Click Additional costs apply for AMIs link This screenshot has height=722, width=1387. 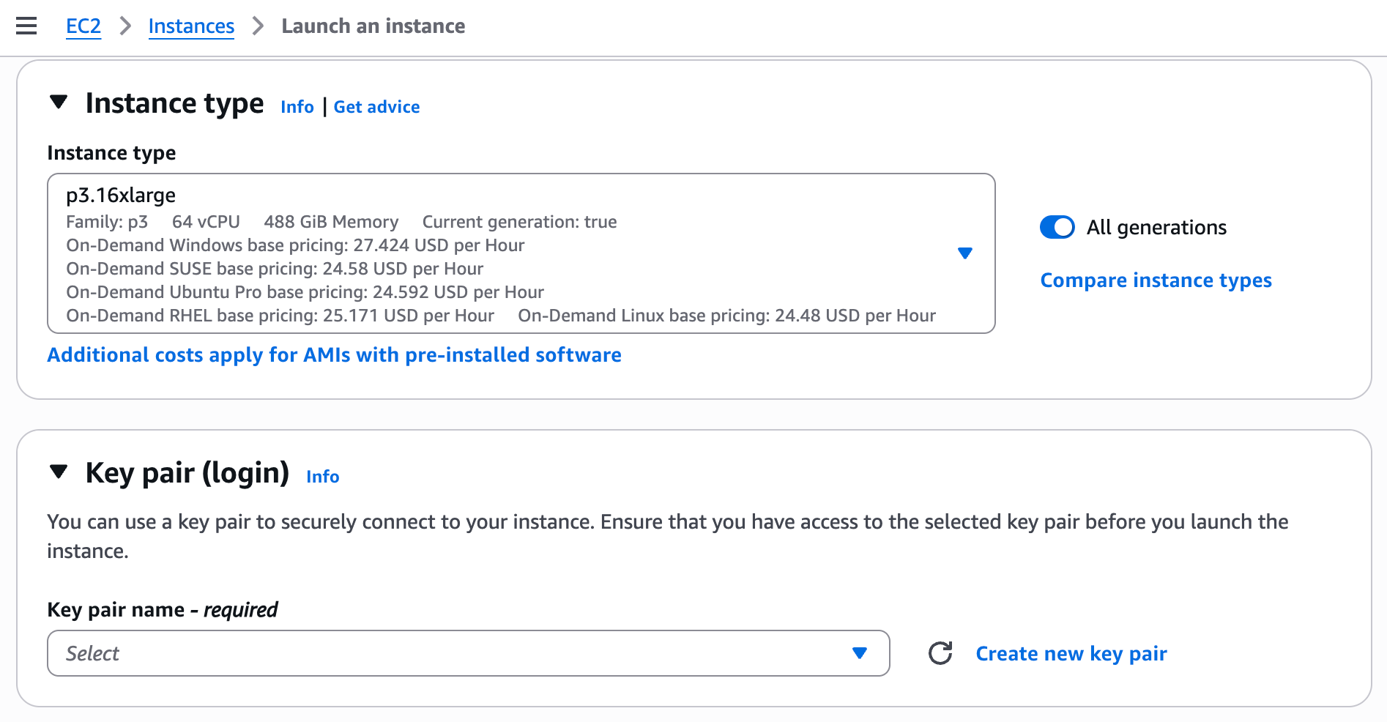coord(334,355)
